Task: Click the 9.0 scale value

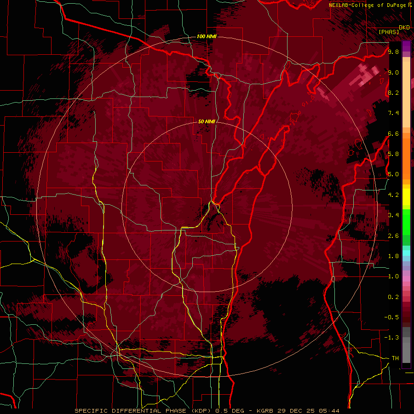Action: pos(393,72)
